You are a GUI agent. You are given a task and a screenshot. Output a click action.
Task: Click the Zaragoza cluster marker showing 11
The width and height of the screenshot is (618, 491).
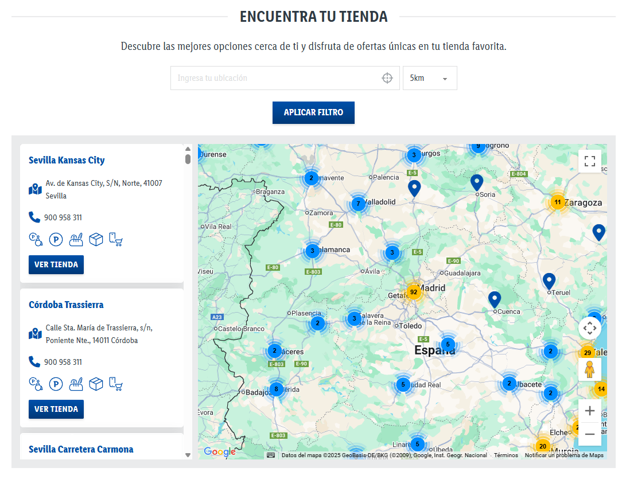[x=557, y=202]
